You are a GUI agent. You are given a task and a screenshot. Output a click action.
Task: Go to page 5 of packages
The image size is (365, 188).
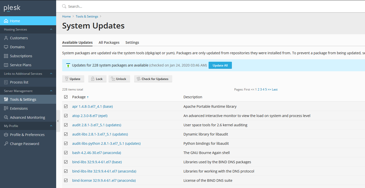[266, 89]
